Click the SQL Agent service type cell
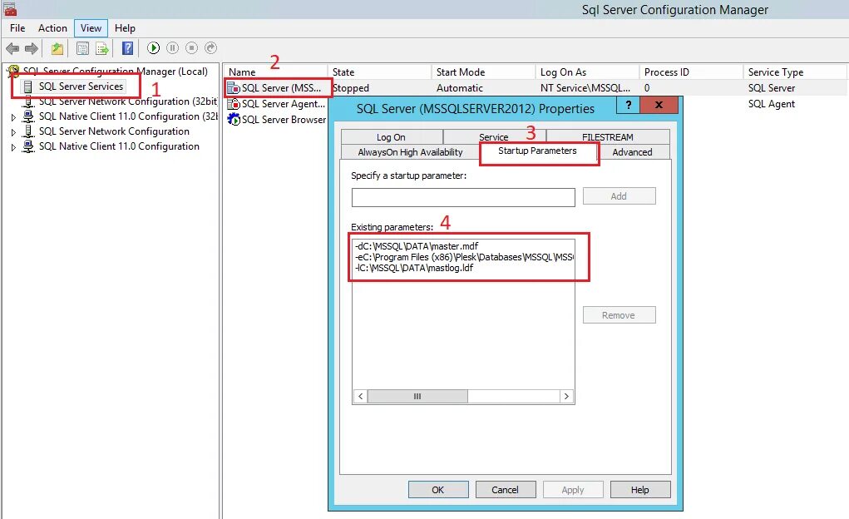This screenshot has width=849, height=519. (772, 103)
